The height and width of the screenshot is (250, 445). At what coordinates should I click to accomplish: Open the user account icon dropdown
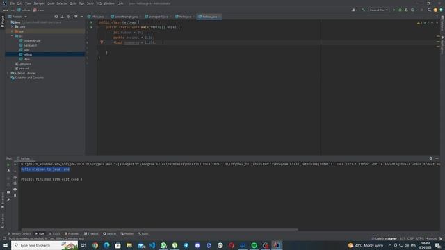355,10
